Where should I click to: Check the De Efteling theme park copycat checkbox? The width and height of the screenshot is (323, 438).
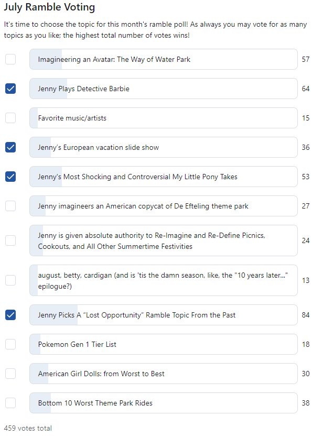pos(10,206)
